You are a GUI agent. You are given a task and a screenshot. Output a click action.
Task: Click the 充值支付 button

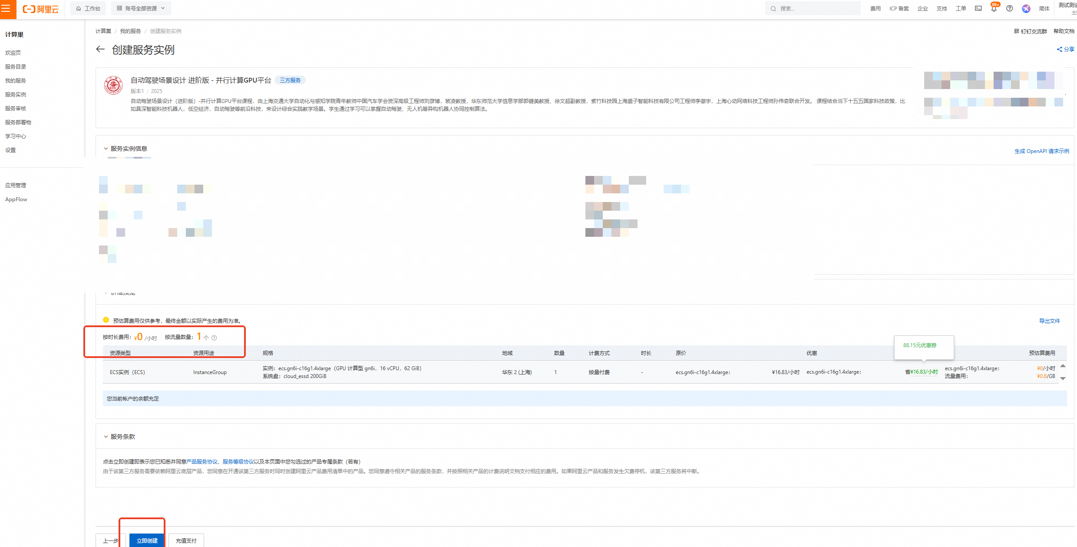tap(186, 540)
